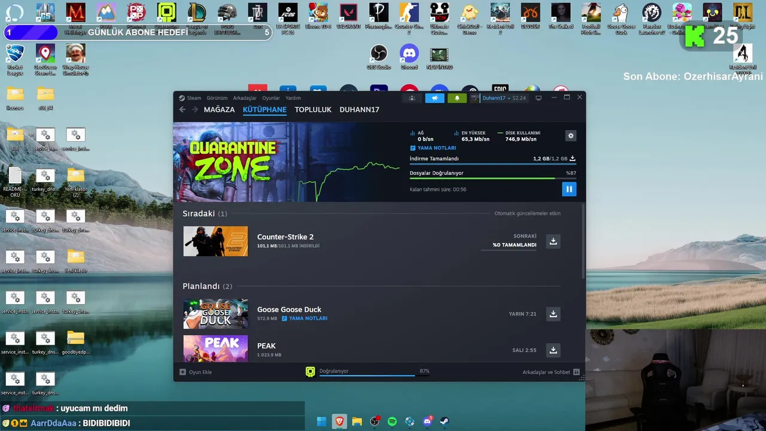Select goodbyedpi folder on desktop
This screenshot has height=431, width=766.
click(x=75, y=342)
